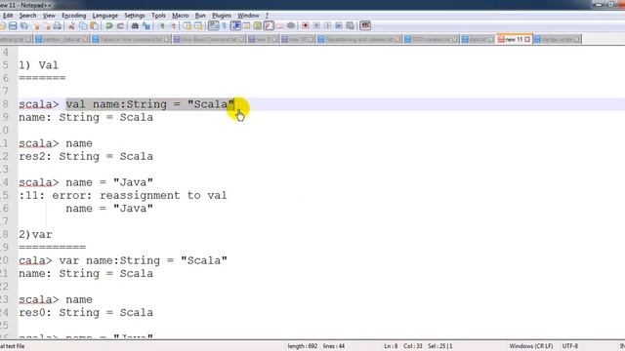This screenshot has height=351, width=625.
Task: Click the ABC spell check icon
Action: pos(365,26)
